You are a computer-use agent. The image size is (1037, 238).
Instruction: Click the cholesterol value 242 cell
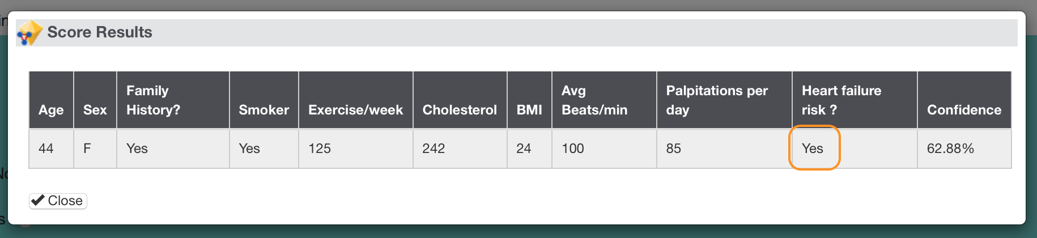click(x=460, y=148)
